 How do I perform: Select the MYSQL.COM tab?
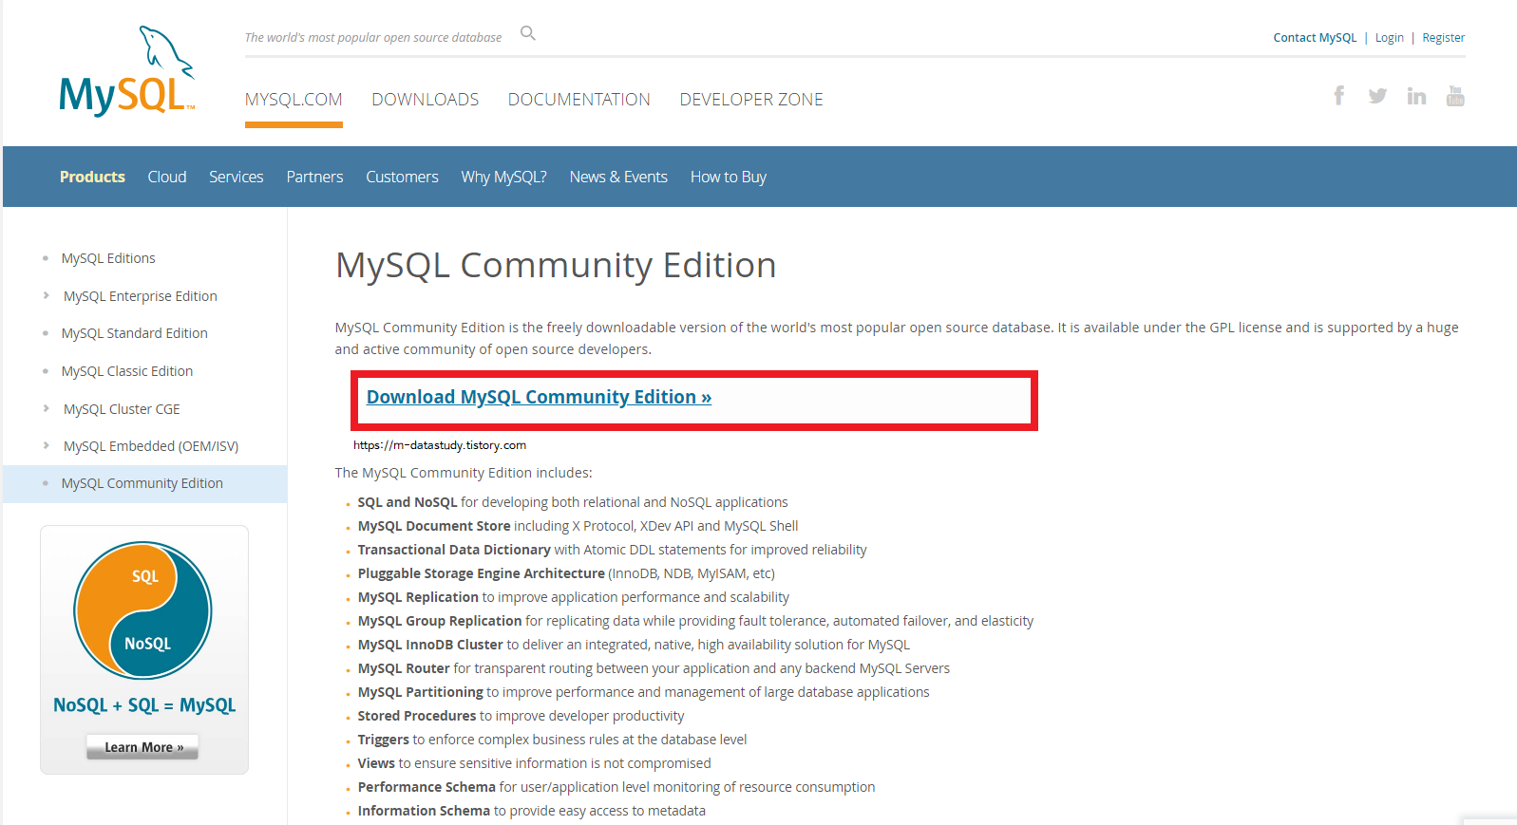294,100
